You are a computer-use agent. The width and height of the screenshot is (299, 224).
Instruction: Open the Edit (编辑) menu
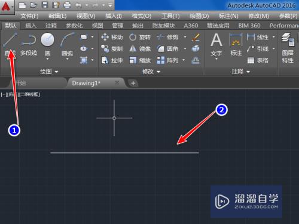pyautogui.click(x=57, y=16)
